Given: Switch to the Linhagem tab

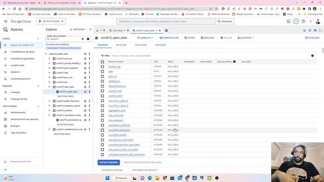Looking at the screenshot, I should [x=160, y=45].
